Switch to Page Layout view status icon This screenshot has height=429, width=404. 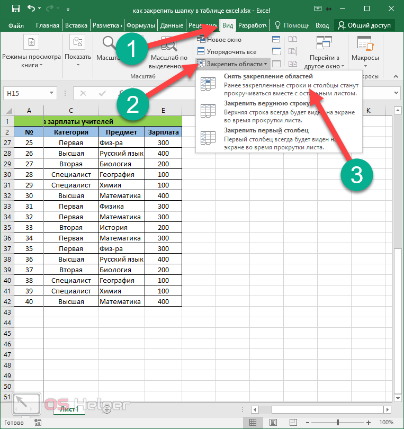click(273, 423)
